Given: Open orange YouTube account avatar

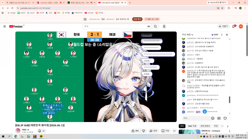Looking at the screenshot, I should point(241,27).
